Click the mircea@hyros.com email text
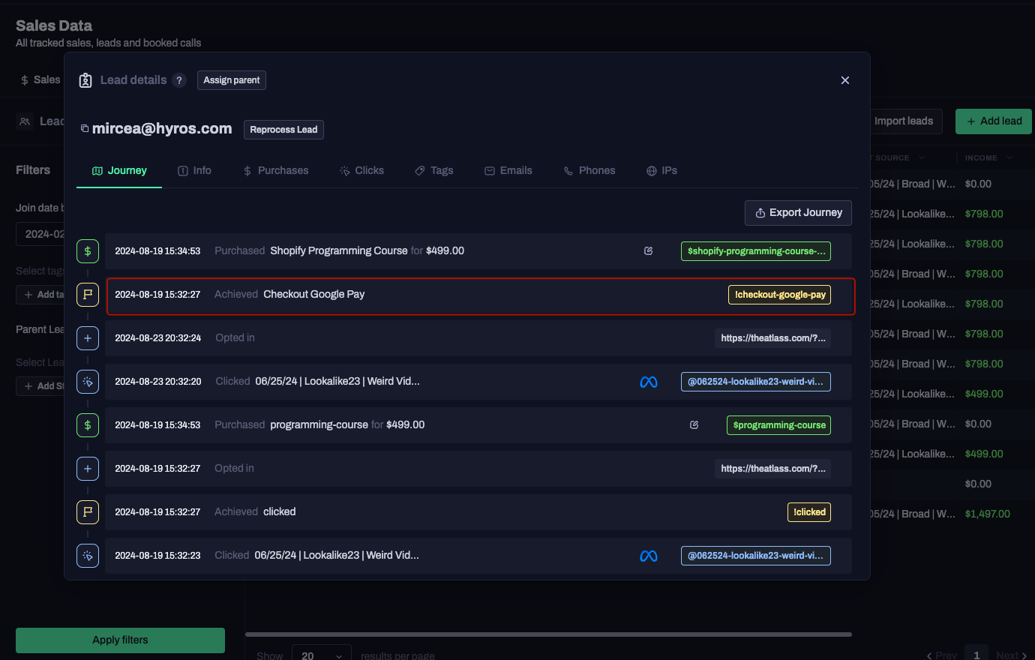The image size is (1035, 660). [x=162, y=128]
